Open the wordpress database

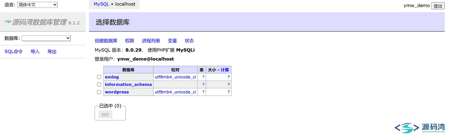coord(117,92)
